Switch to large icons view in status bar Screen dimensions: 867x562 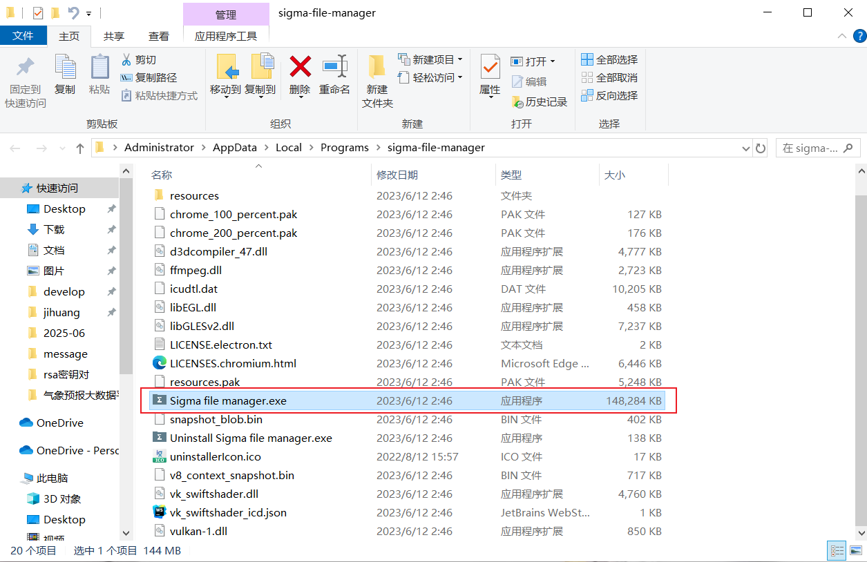[855, 550]
